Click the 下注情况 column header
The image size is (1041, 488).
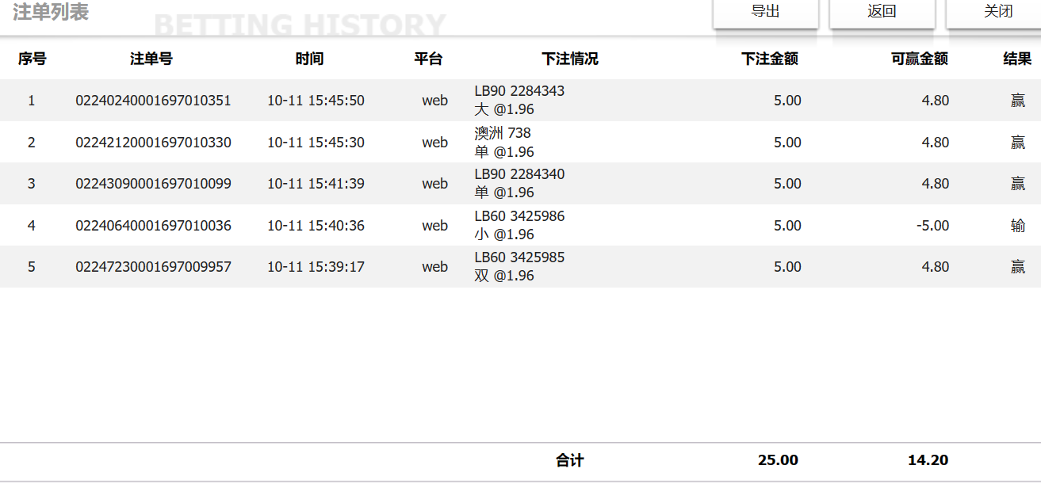pyautogui.click(x=570, y=59)
